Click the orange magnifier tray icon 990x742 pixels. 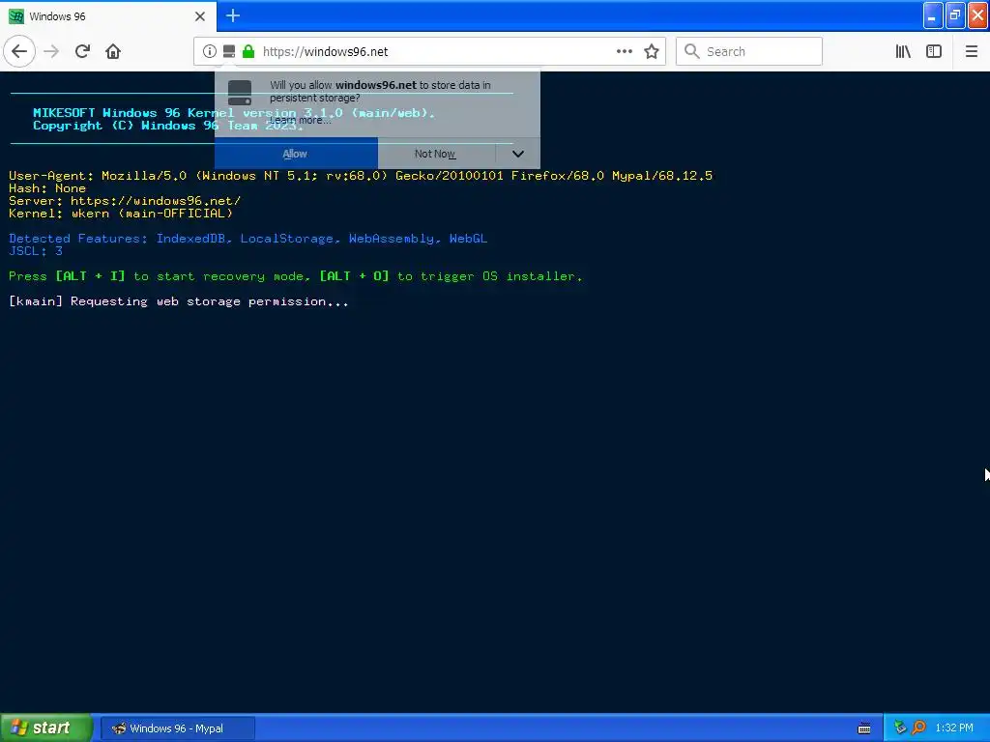pyautogui.click(x=918, y=728)
